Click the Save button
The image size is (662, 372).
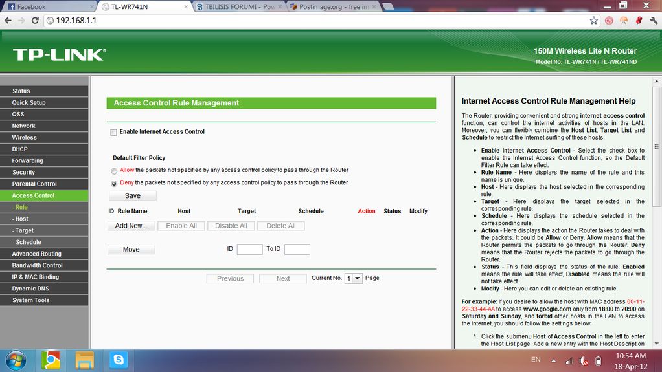pyautogui.click(x=133, y=195)
